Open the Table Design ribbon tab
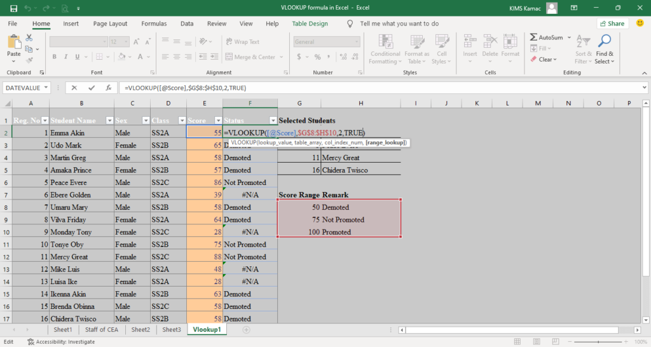Screen dimensions: 651x347 (x=310, y=24)
